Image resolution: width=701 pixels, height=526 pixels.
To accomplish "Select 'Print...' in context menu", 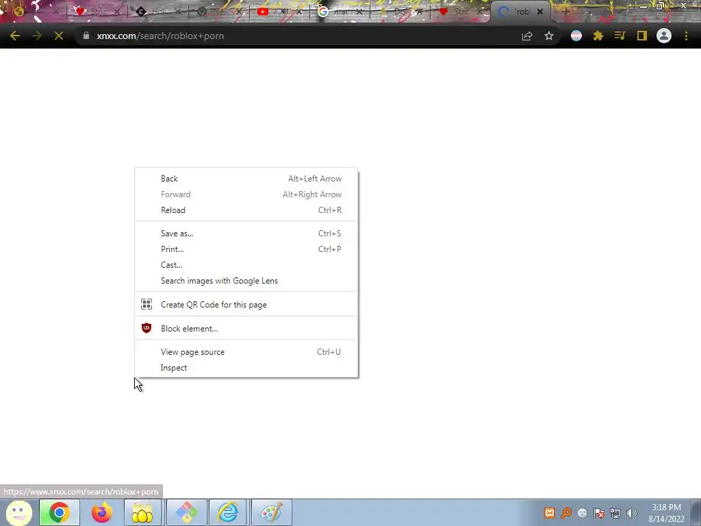I will click(x=246, y=249).
